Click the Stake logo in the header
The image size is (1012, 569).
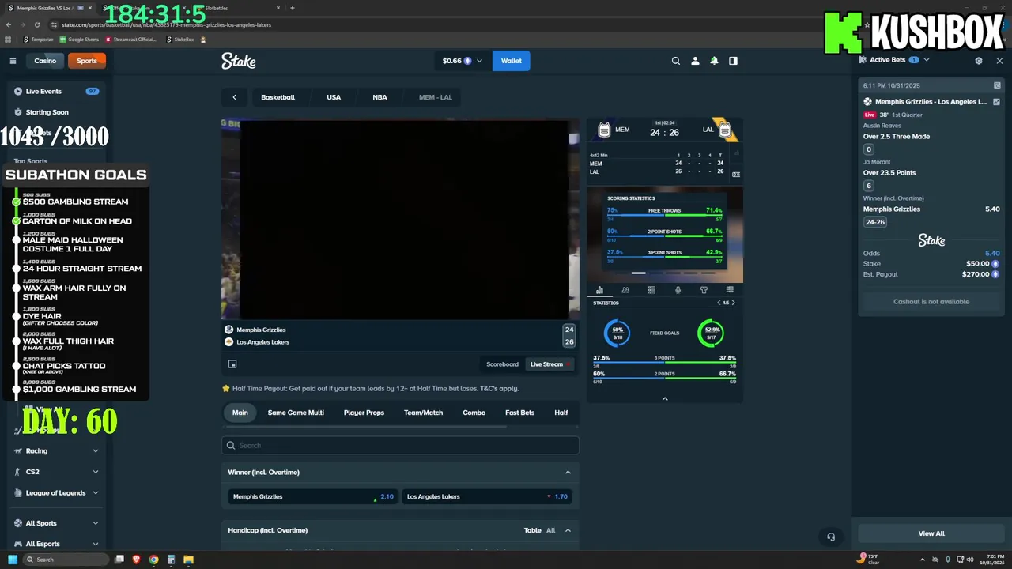[238, 61]
